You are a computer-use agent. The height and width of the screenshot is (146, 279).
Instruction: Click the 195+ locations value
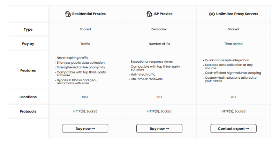pyautogui.click(x=85, y=97)
